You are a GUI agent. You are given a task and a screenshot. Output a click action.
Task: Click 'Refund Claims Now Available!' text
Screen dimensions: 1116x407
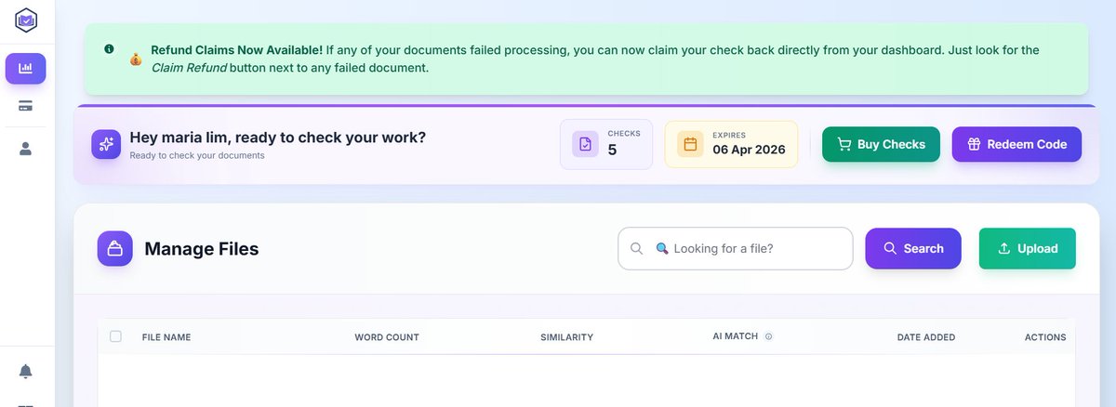click(236, 49)
